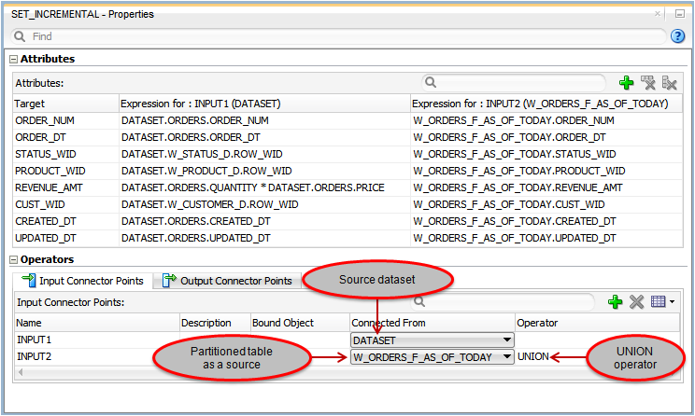Add a new attribute with green plus
The height and width of the screenshot is (416, 695).
626,83
